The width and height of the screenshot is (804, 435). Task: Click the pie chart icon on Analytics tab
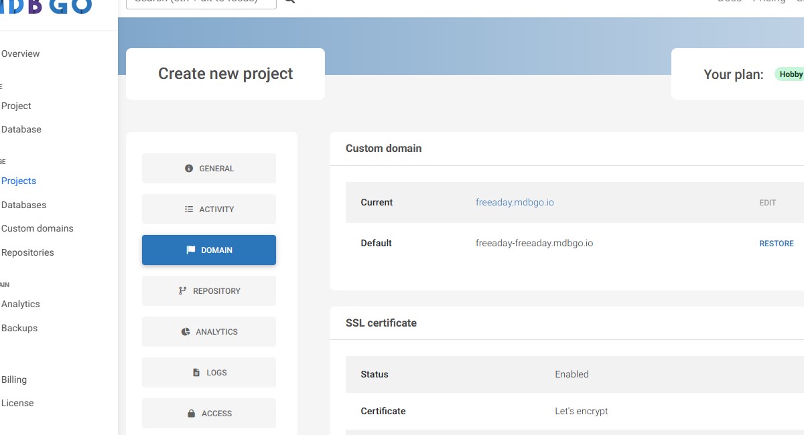coord(186,332)
